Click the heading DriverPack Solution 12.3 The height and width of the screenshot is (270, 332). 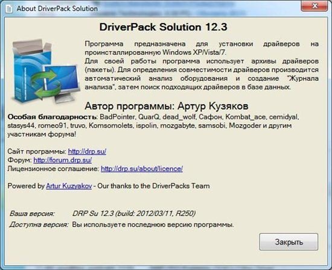(163, 27)
